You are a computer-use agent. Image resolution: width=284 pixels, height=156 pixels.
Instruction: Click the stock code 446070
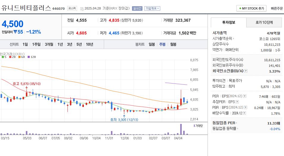(58, 9)
